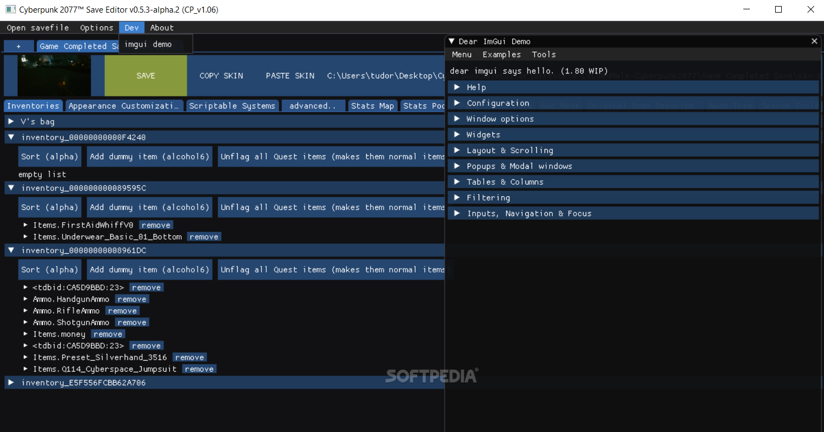Expand Ammo.ShotgunAmmo node
The height and width of the screenshot is (432, 824).
pyautogui.click(x=26, y=322)
